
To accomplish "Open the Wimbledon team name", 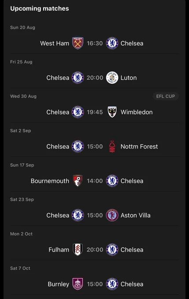I will point(137,112).
